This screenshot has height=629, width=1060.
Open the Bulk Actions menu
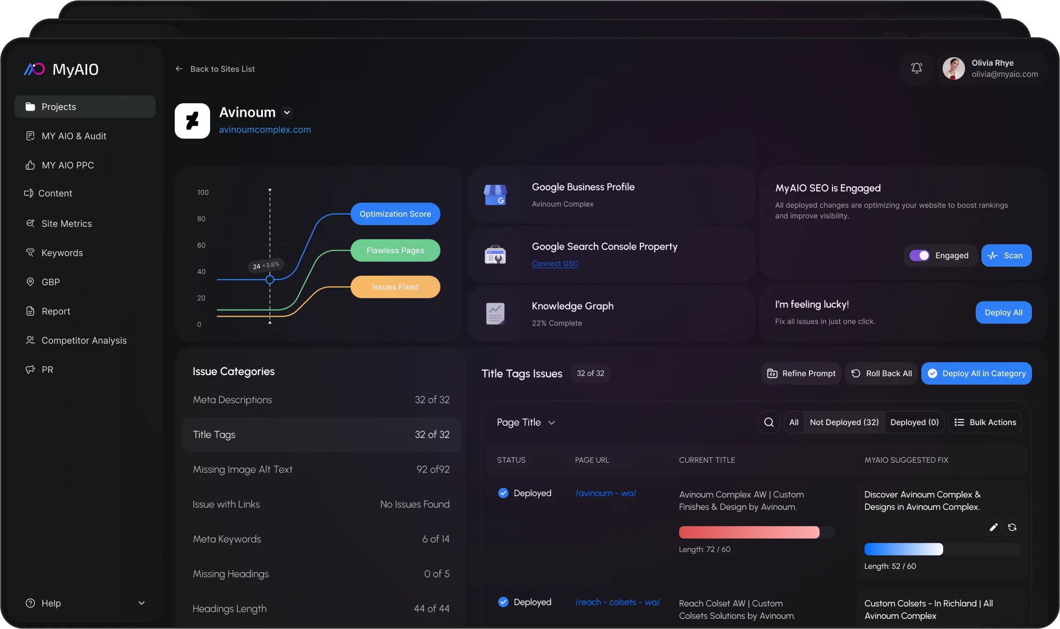[x=985, y=422]
